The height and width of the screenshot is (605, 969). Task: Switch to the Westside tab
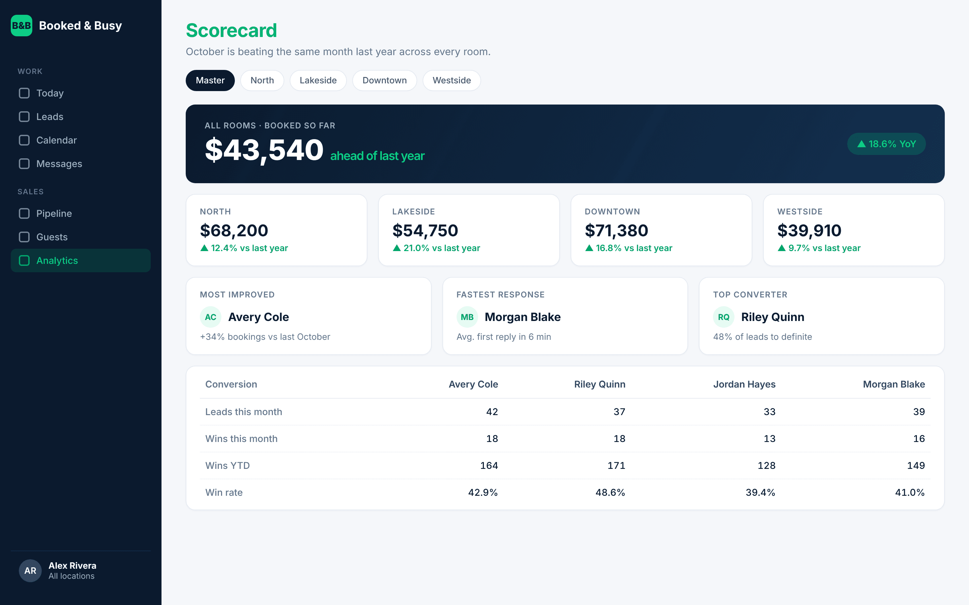[452, 80]
